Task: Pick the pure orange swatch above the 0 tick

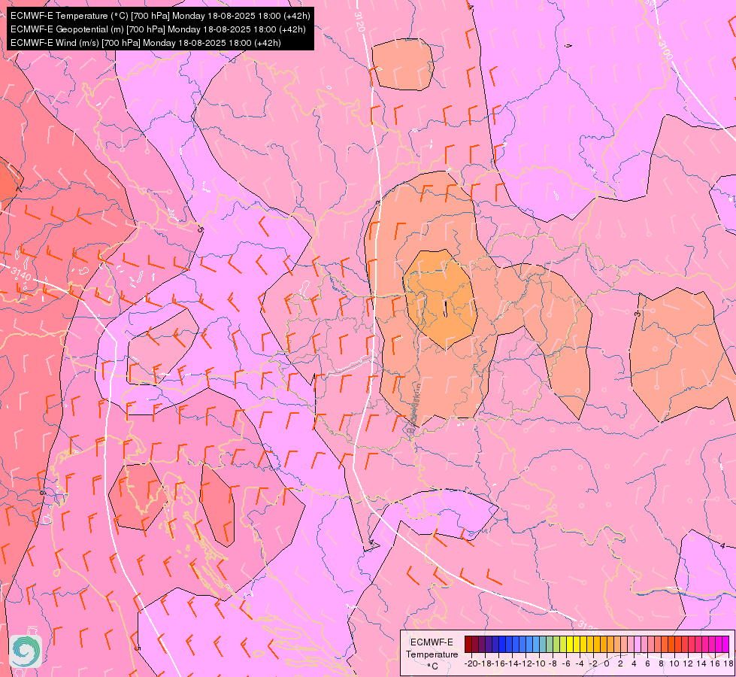Action: 604,644
